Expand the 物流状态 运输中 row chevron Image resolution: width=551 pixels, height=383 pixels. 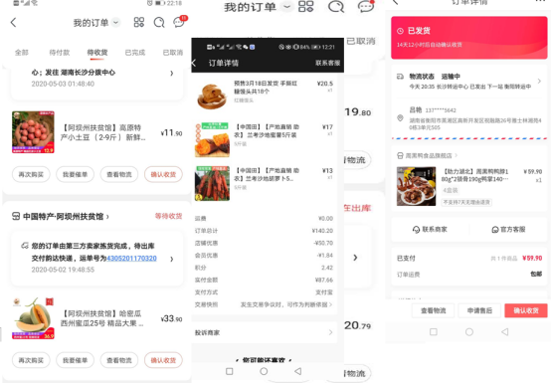tap(539, 82)
